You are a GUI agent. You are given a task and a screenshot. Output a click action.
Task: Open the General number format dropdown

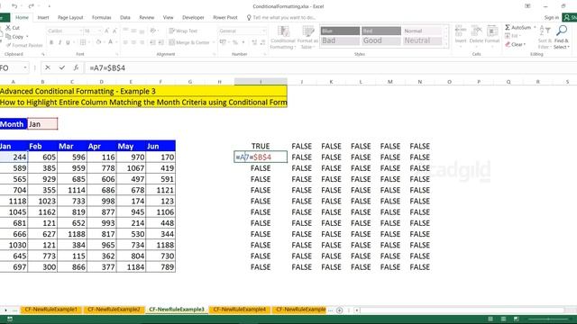point(264,31)
